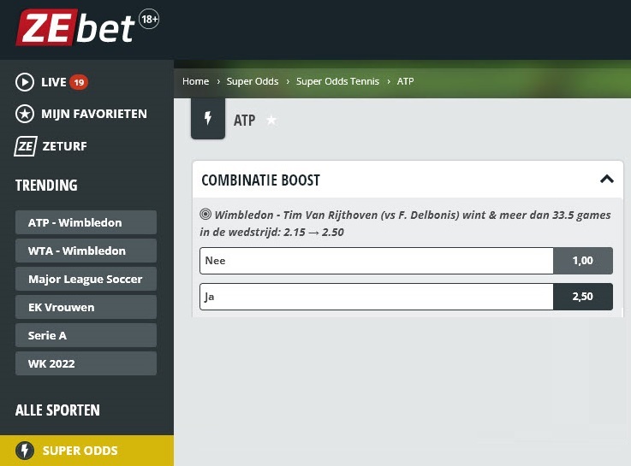
Task: Open WK 2022 trending item
Action: point(86,363)
